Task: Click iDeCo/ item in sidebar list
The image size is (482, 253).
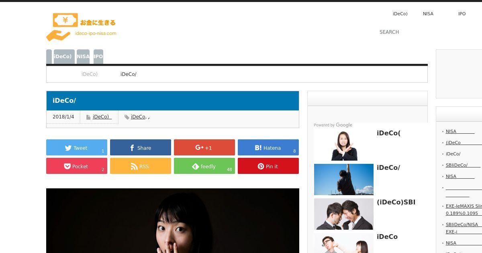Action: click(x=453, y=154)
